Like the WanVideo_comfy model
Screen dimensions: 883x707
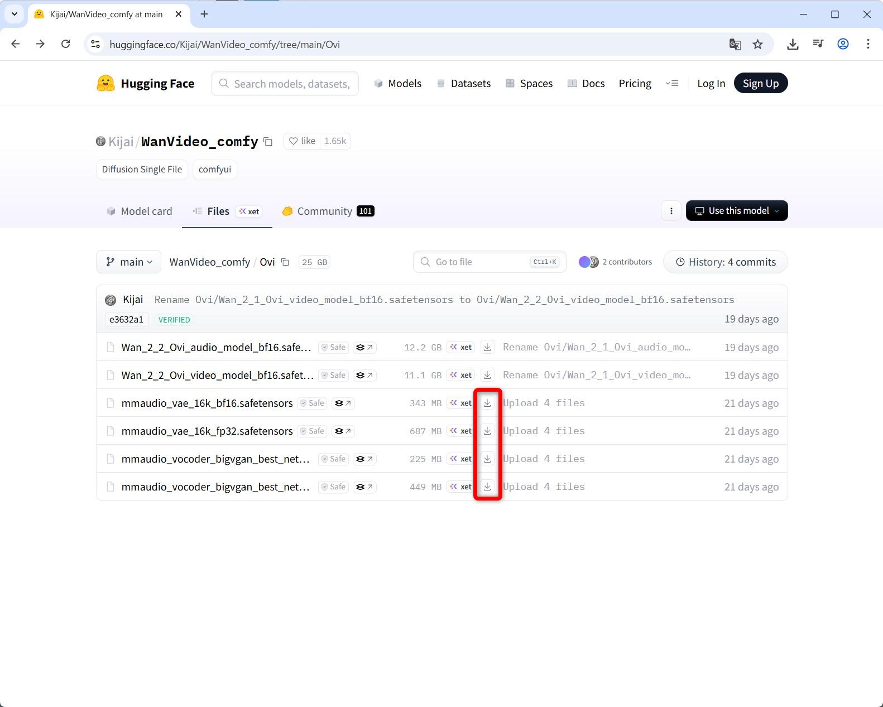click(x=302, y=141)
